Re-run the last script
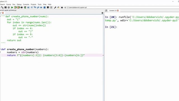This screenshot has height=101, width=179. coord(25,8)
